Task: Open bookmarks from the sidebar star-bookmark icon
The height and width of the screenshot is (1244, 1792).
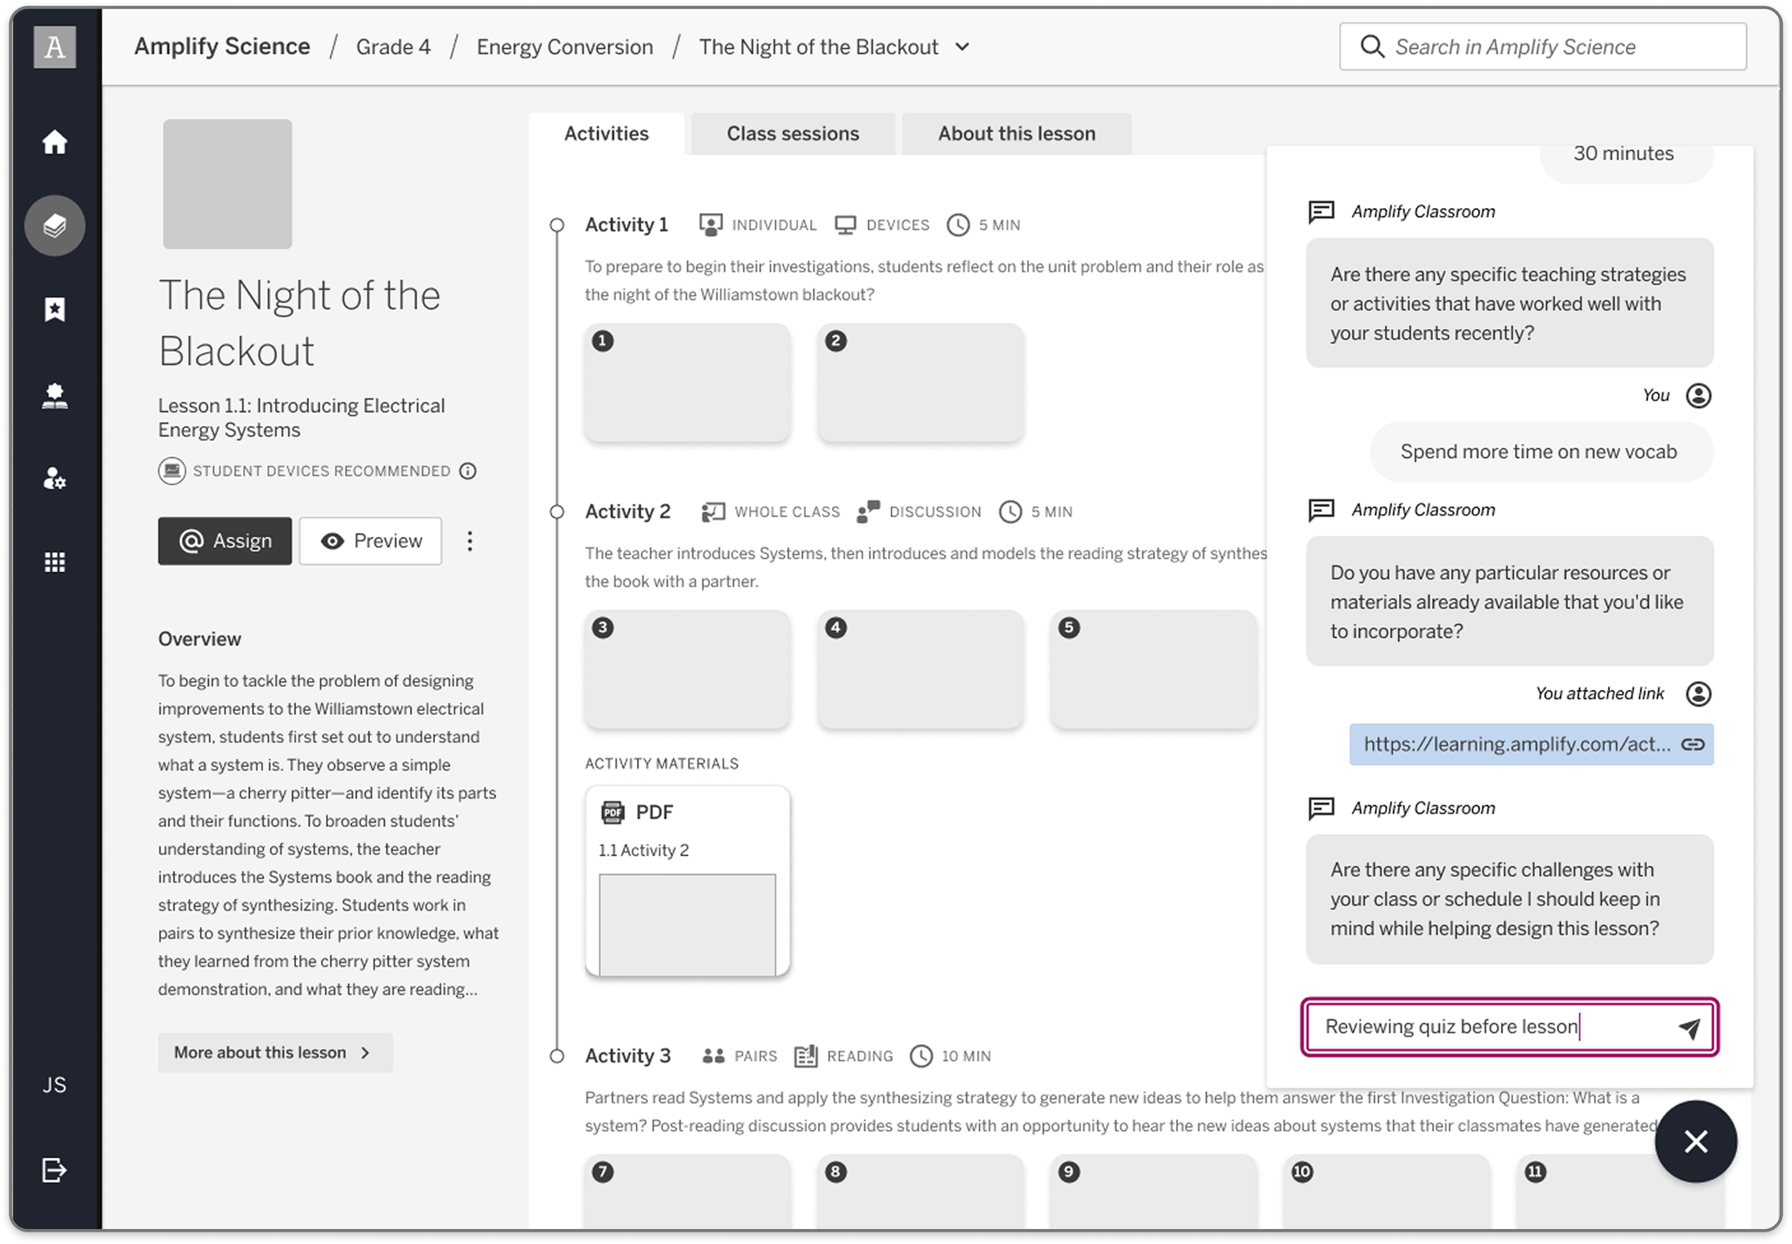Action: click(54, 310)
